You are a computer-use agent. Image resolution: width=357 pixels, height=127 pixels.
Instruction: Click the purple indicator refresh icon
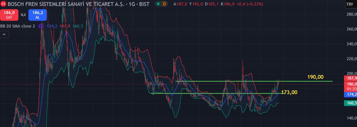[40, 26]
